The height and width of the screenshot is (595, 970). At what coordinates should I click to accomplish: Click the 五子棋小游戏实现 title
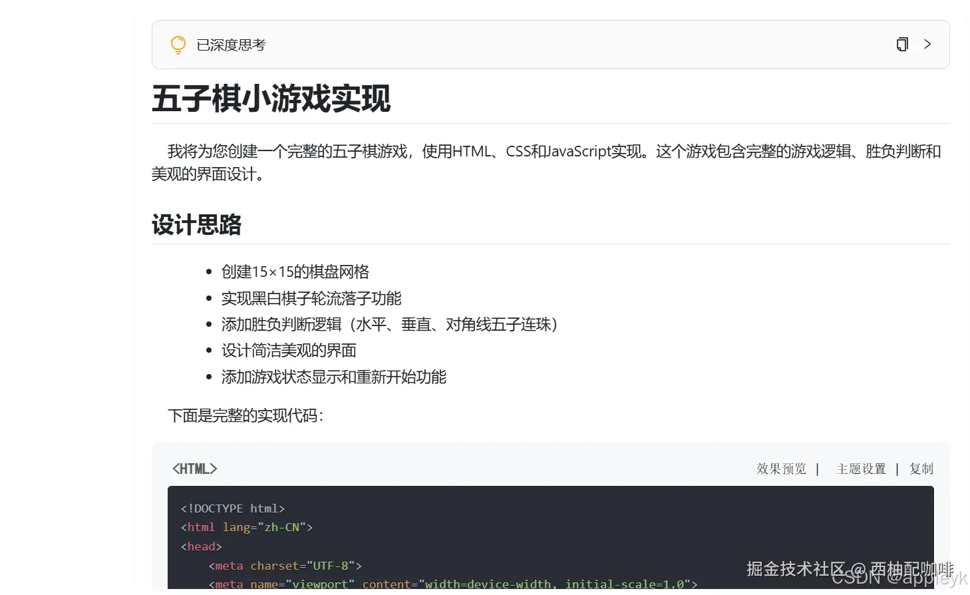coord(271,99)
